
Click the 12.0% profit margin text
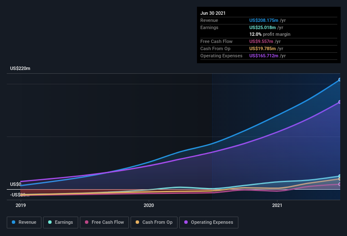coord(270,35)
